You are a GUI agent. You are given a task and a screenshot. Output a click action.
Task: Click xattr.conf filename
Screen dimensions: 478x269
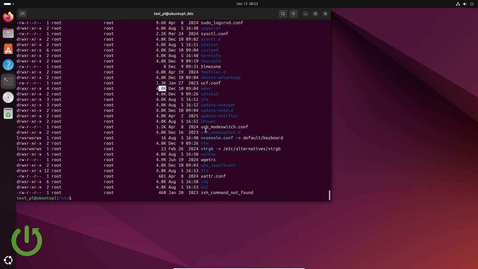click(213, 176)
